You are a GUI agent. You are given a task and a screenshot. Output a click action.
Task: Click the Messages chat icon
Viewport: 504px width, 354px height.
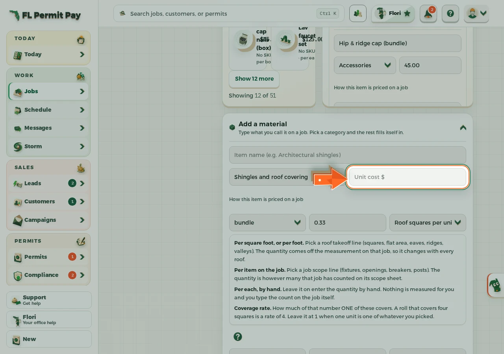17,128
